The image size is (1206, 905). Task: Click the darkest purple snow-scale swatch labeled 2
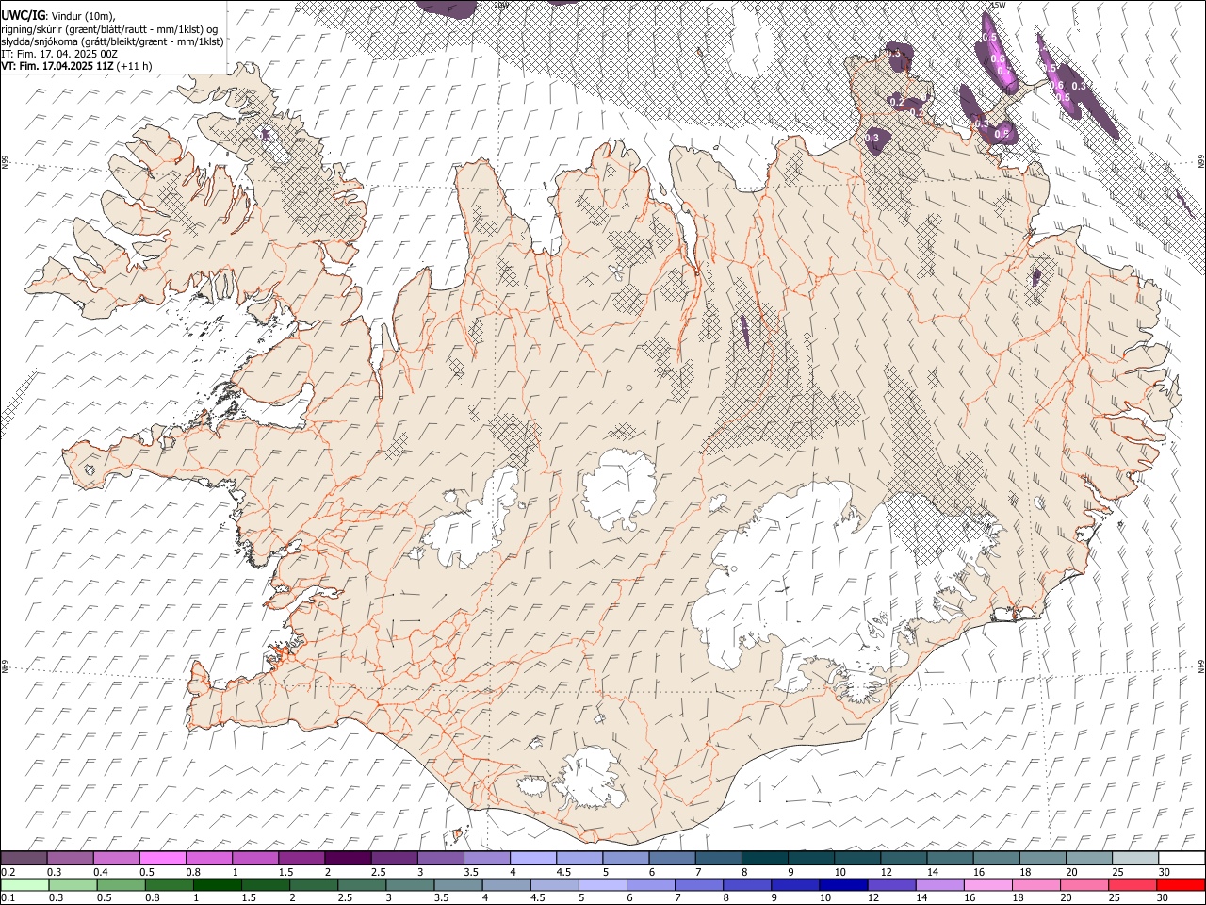(348, 858)
